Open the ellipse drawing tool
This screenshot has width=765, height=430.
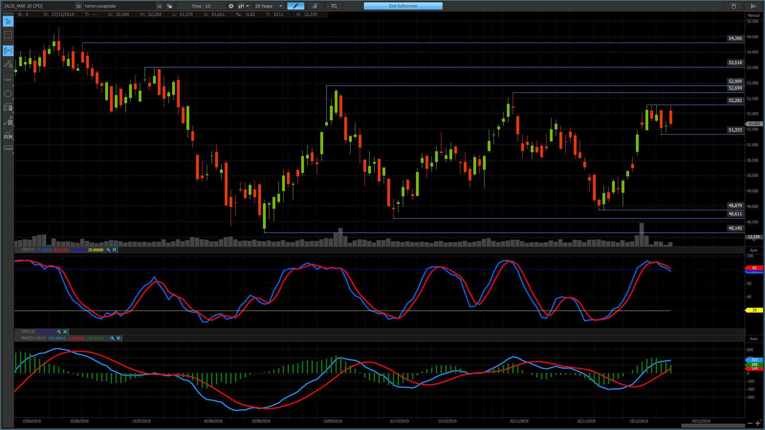coord(8,94)
